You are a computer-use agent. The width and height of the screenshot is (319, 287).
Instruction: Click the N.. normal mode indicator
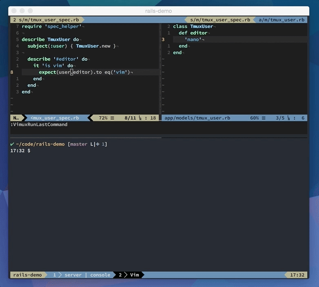pyautogui.click(x=16, y=118)
